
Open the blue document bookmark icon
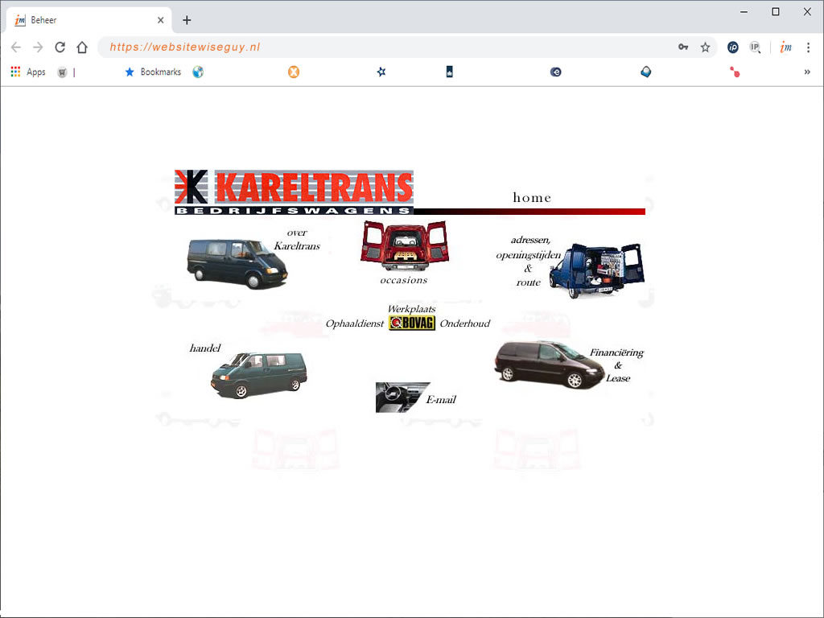(x=449, y=72)
